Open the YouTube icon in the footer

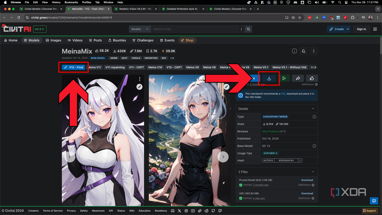pos(193,211)
